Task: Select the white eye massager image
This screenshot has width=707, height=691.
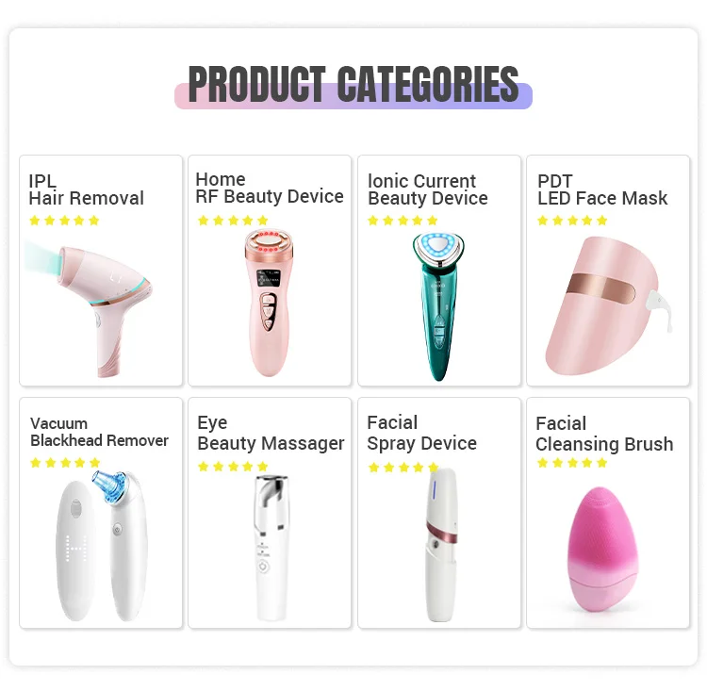Action: (x=271, y=548)
